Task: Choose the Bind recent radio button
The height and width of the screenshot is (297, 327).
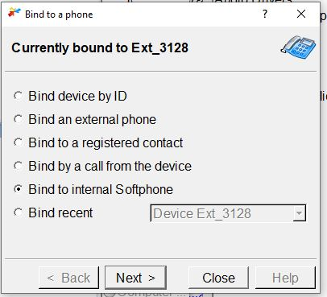Action: point(19,212)
